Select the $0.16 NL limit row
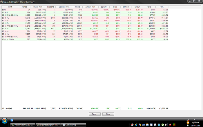Viewport: 203px width, 127px height. (x=85, y=29)
